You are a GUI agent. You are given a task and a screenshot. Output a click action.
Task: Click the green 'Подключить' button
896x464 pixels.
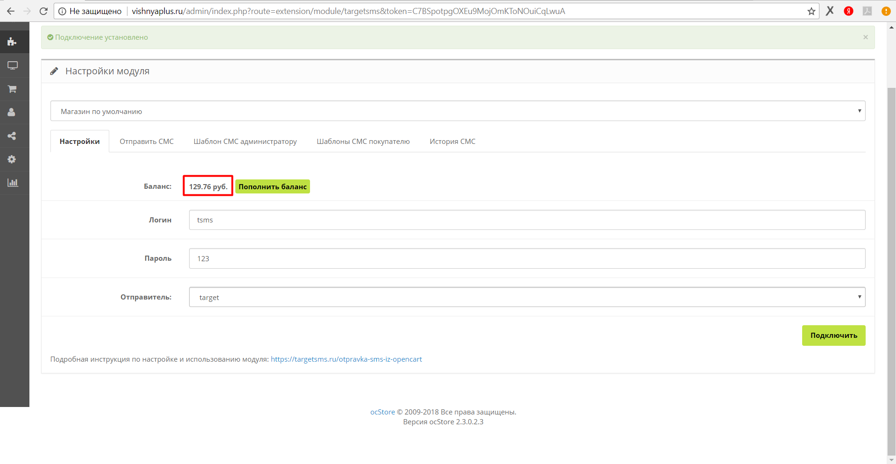click(833, 336)
